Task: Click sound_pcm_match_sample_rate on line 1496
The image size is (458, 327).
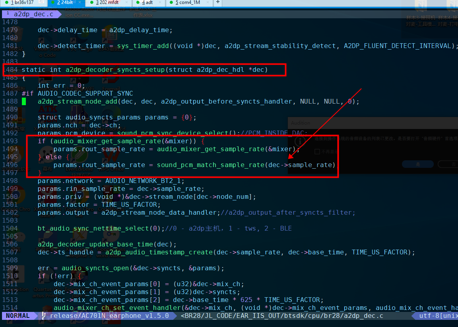Action: (x=211, y=165)
